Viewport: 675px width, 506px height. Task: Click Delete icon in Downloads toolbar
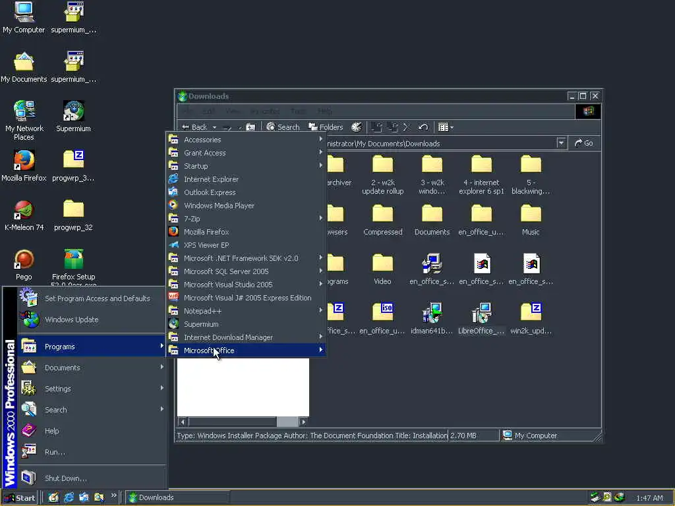[x=407, y=127]
